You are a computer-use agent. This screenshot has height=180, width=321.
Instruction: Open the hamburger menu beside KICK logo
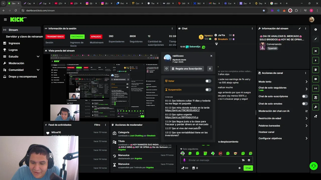(x=5, y=19)
